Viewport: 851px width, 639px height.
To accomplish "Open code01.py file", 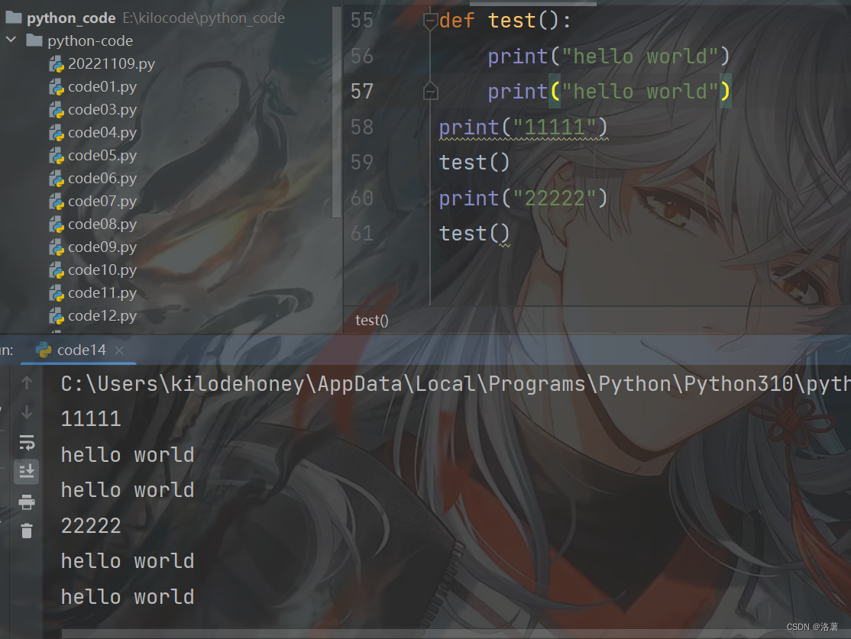I will [102, 87].
